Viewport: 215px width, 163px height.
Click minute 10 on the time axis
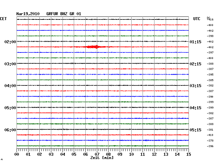point(131,154)
